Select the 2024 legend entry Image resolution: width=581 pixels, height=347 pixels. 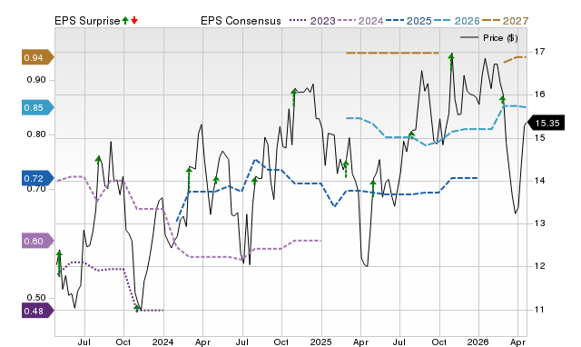360,21
